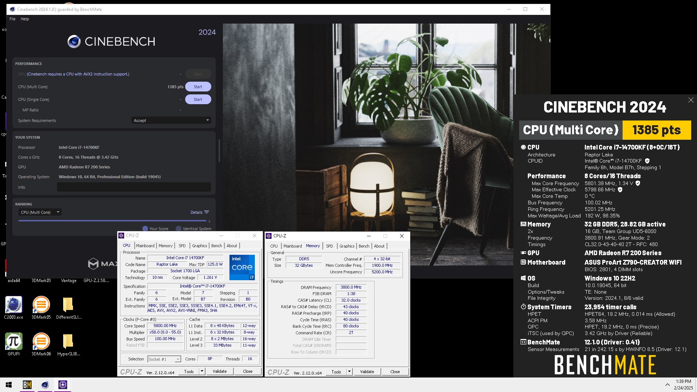Screen dimensions: 697x392
Task: Click the Cinebench panel vertical scrollbar
Action: [219, 151]
